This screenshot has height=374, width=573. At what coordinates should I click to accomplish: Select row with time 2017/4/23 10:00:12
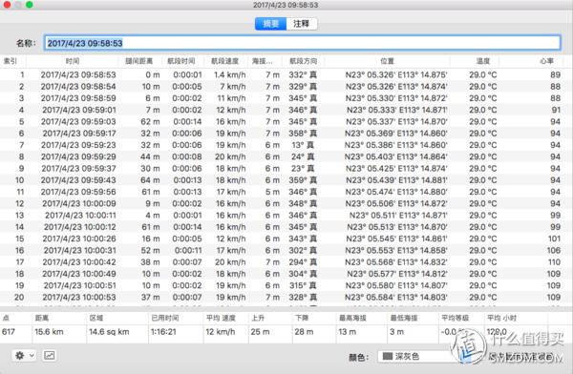(x=286, y=227)
